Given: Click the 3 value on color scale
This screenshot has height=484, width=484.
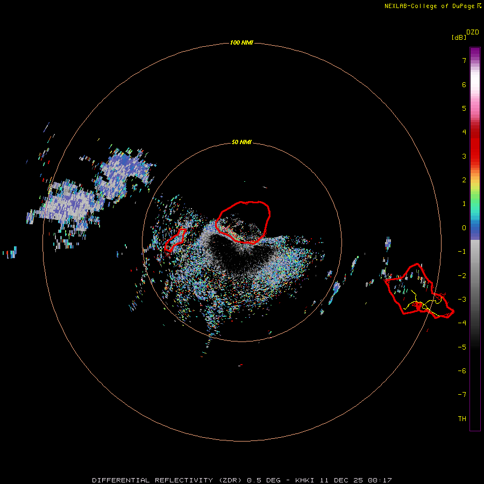Looking at the screenshot, I should 464,156.
